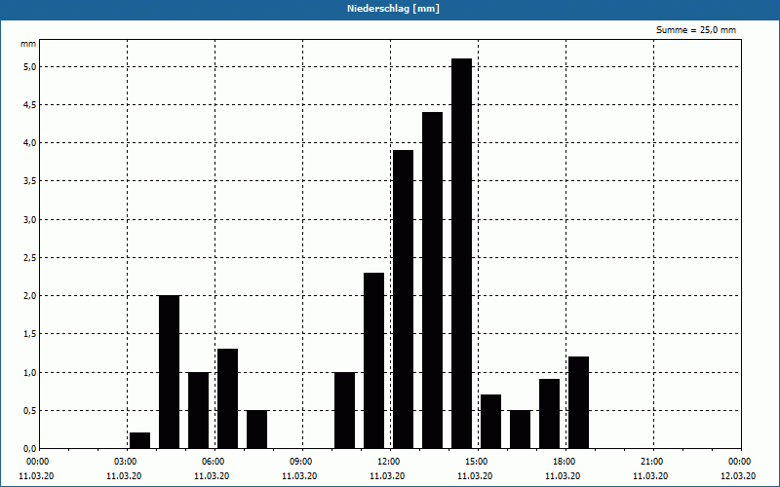Screen dimensions: 780x487
Task: Select the 0,9 mm bar ending at 18:00
Action: click(x=549, y=414)
